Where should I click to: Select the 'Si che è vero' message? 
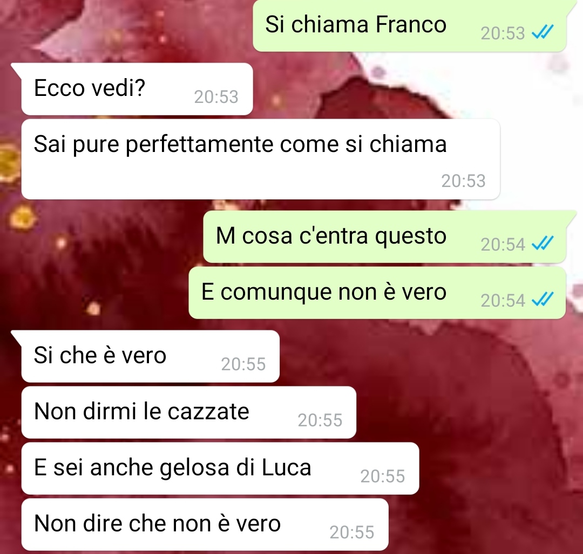[x=150, y=356]
